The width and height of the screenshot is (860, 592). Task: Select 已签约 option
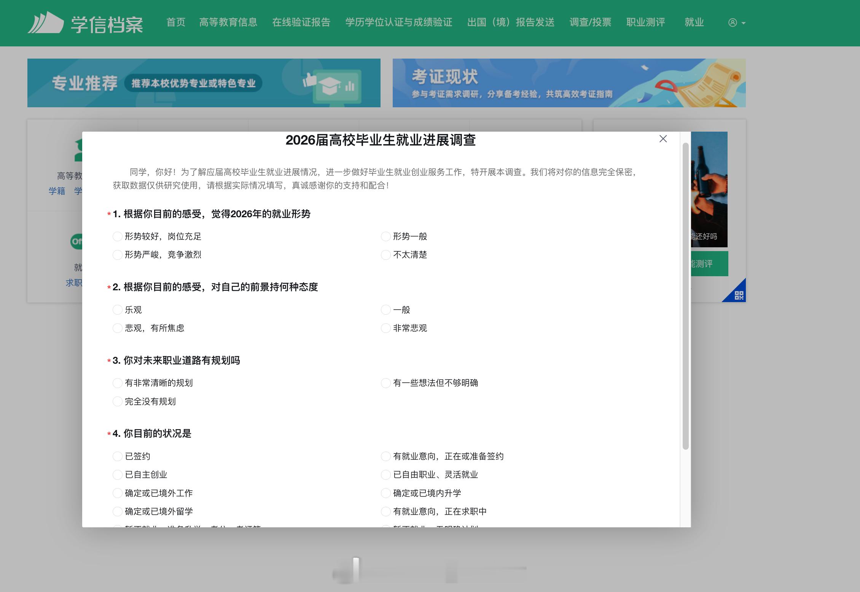[118, 456]
